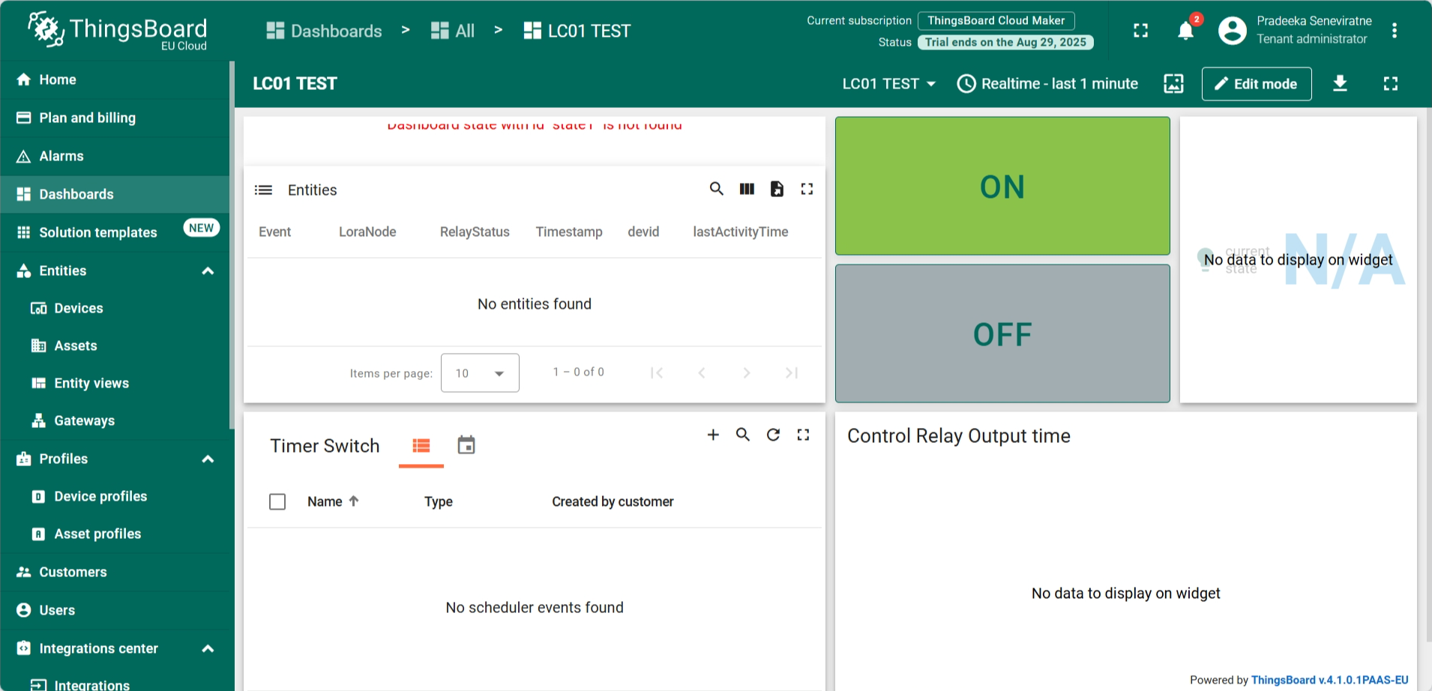Collapse the Integrations center section
Viewport: 1432px width, 691px height.
pyautogui.click(x=208, y=648)
